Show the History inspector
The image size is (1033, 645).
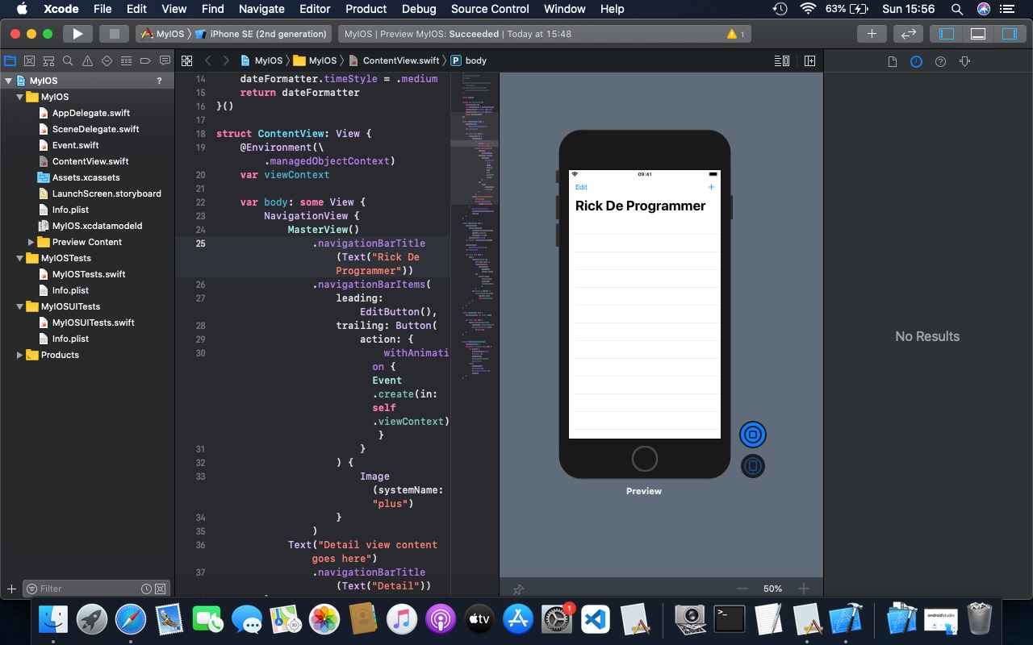916,61
